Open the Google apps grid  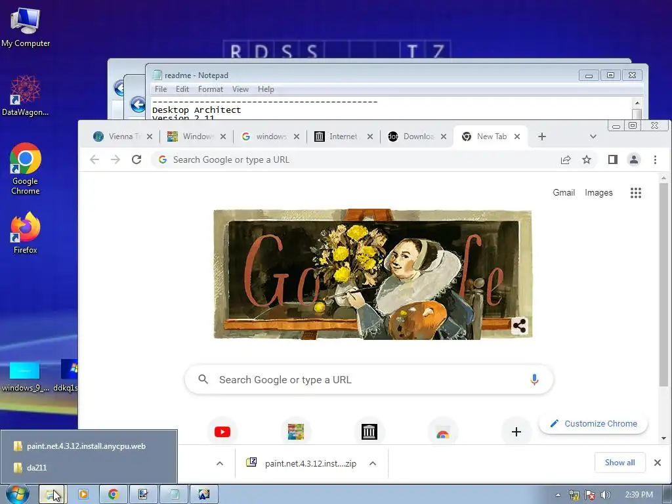(636, 192)
